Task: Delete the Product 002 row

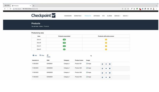Action: 110,69
